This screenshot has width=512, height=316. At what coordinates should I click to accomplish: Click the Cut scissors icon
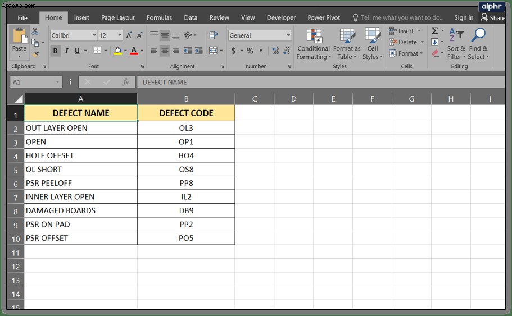tap(35, 31)
